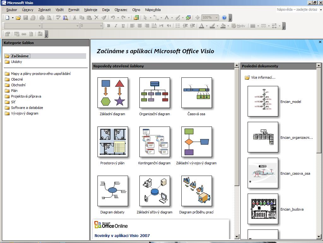Toggle the Bullets list icon
Image resolution: width=323 pixels, height=243 pixels.
tap(178, 26)
